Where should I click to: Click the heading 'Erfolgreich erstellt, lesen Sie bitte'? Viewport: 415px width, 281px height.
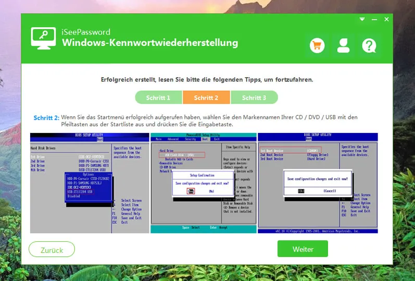207,80
